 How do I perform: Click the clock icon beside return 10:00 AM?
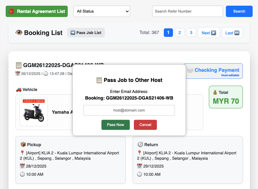pyautogui.click(x=140, y=174)
